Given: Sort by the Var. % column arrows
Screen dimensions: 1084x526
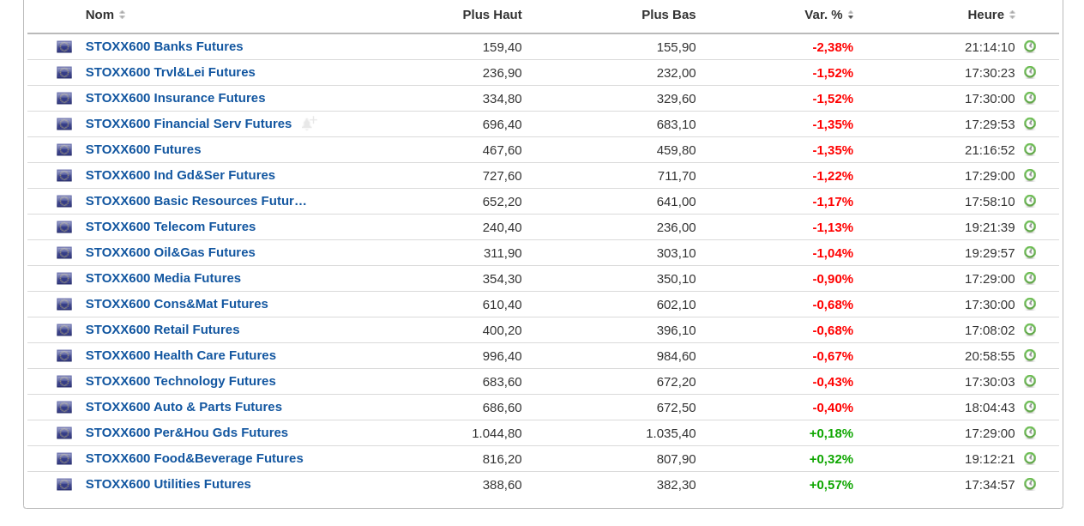Looking at the screenshot, I should pyautogui.click(x=851, y=15).
